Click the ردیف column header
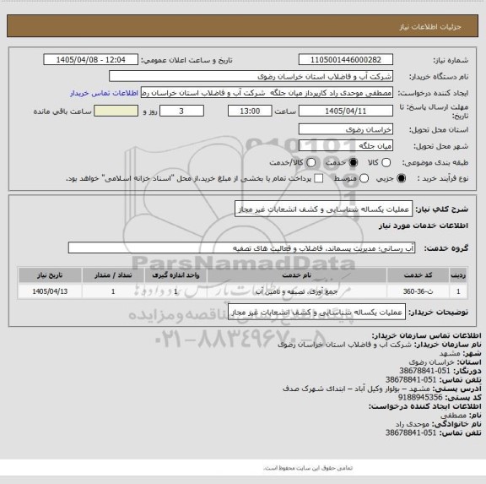Image resolution: width=486 pixels, height=484 pixels. [458, 275]
